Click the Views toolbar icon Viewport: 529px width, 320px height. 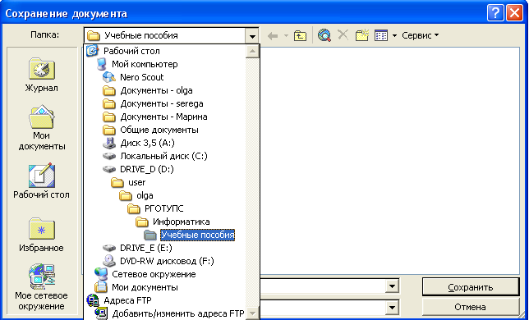point(381,35)
